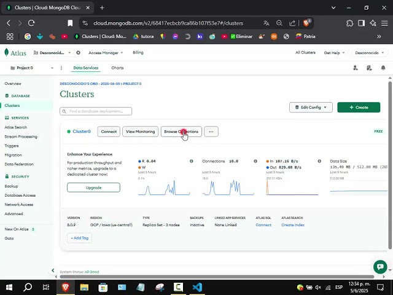
Task: Click the Connect button for Cluster0
Action: click(x=109, y=132)
